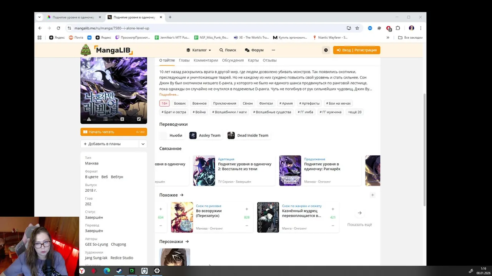Open dropdown arrow next to Добавить в планы
This screenshot has width=492, height=276.
(x=143, y=144)
